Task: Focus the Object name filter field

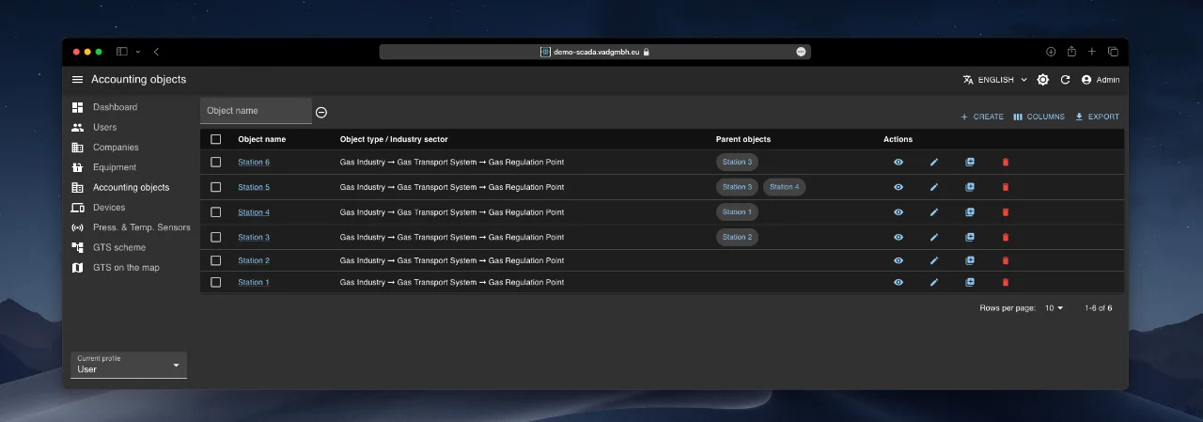Action: coord(256,111)
